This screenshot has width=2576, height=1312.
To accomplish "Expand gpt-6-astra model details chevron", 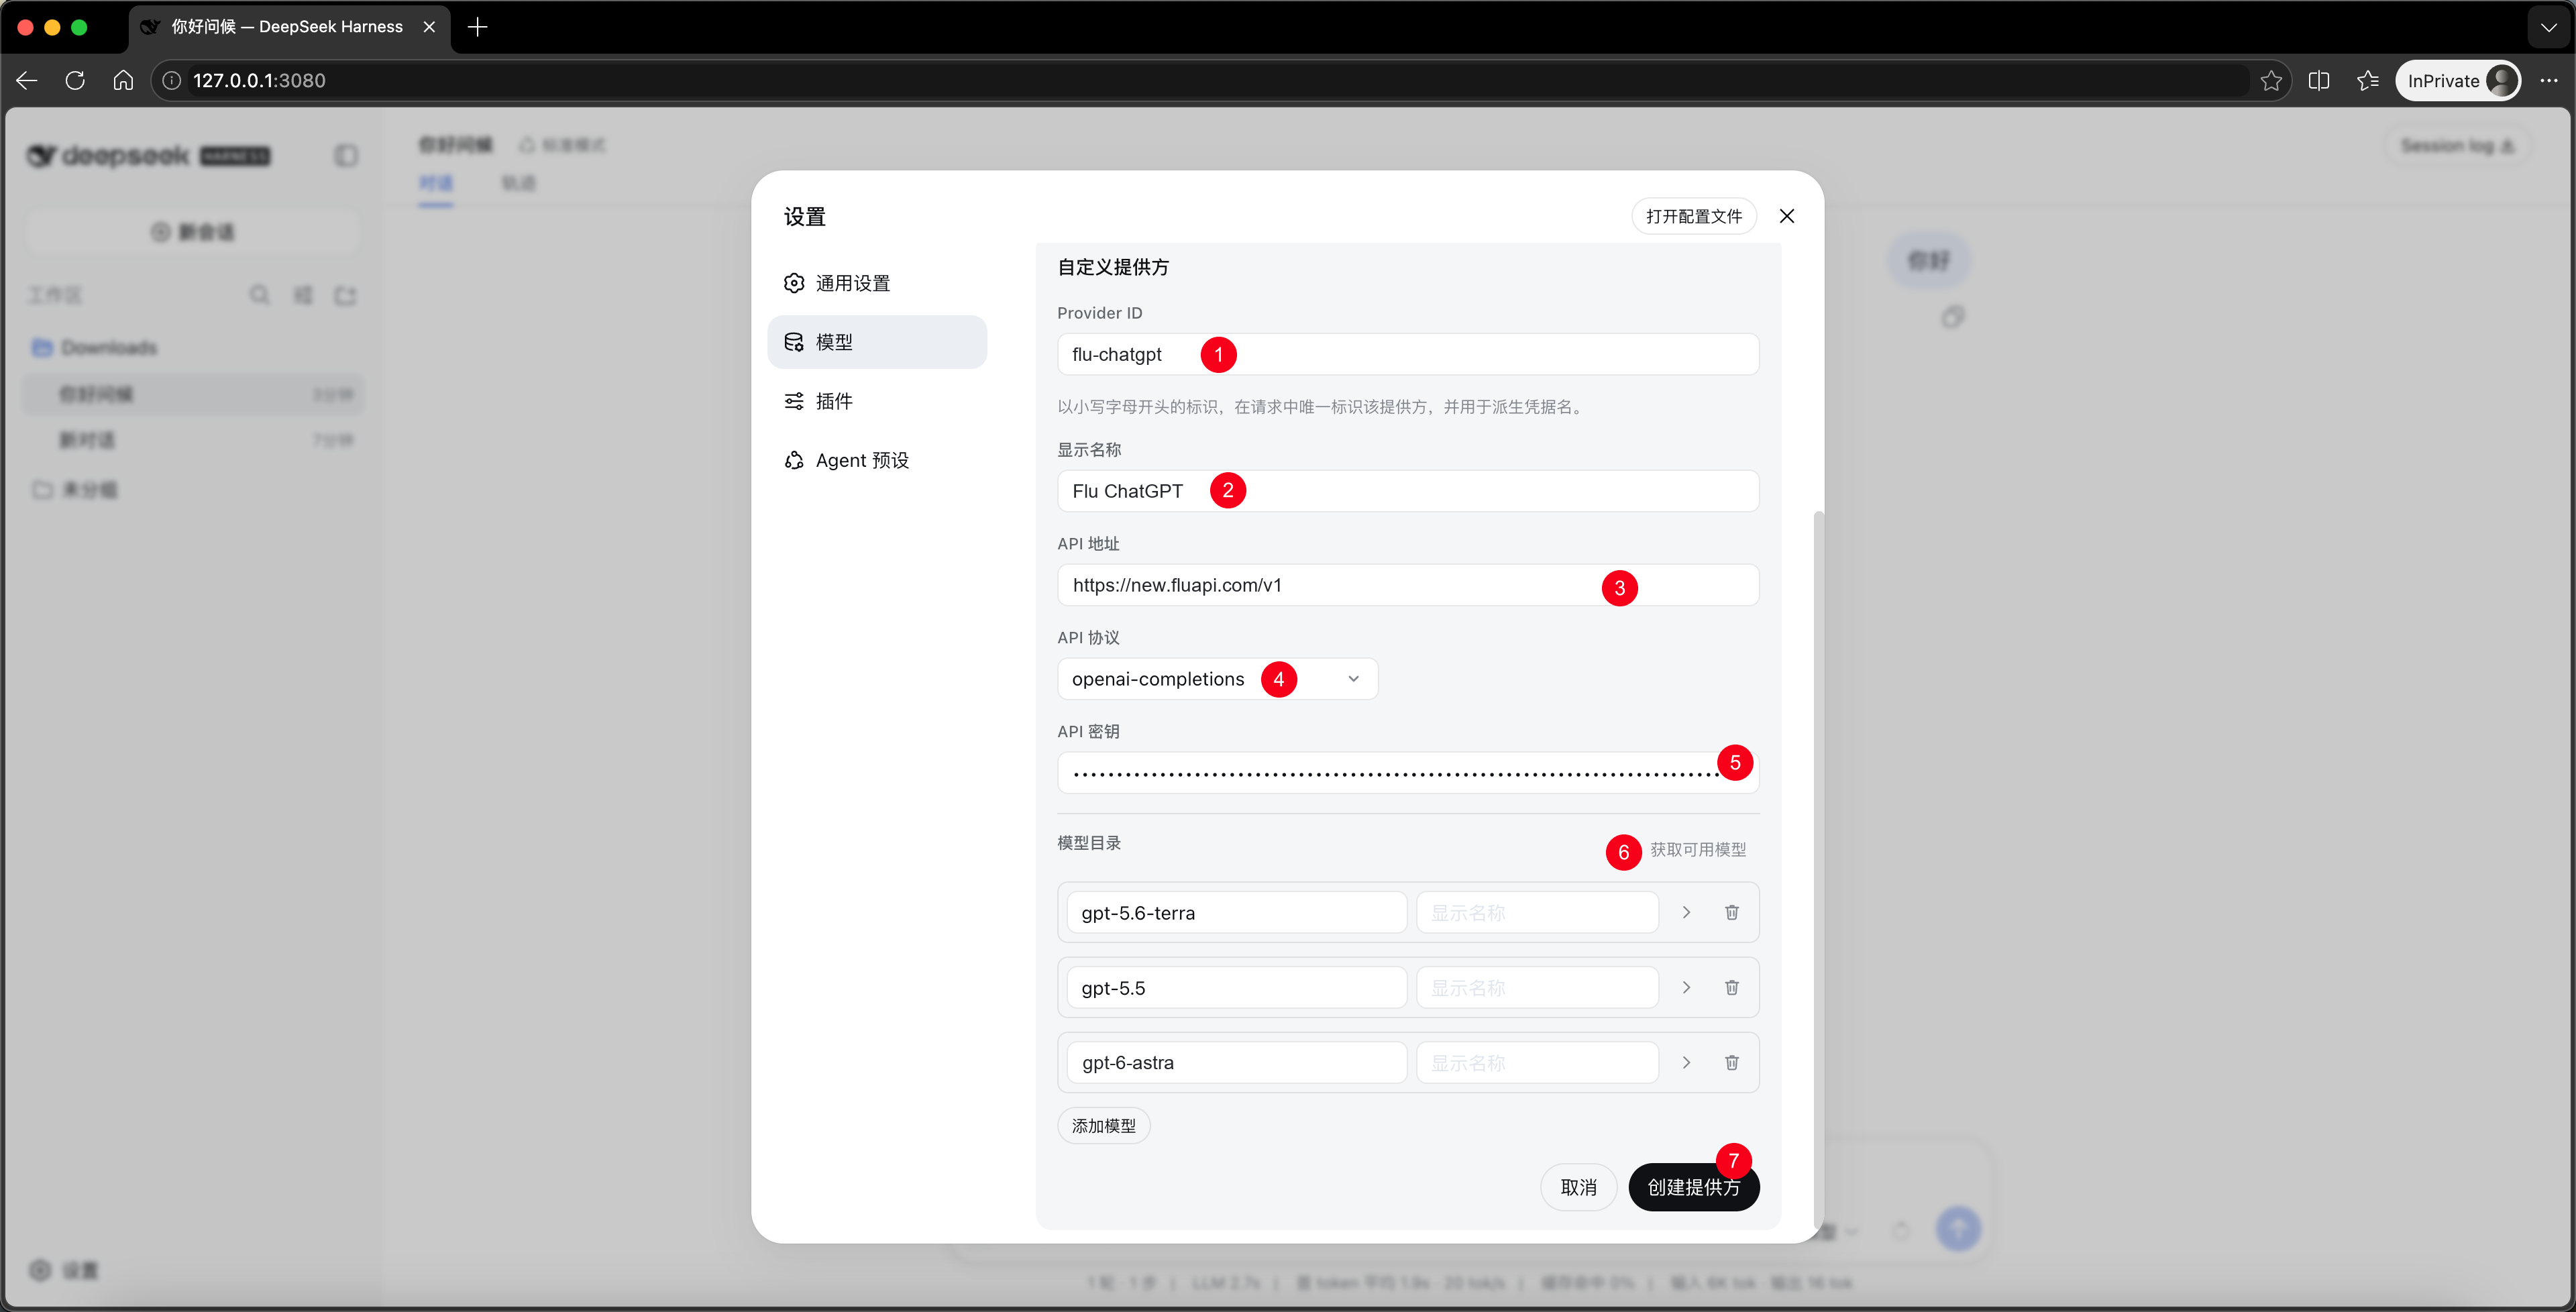I will (1686, 1062).
